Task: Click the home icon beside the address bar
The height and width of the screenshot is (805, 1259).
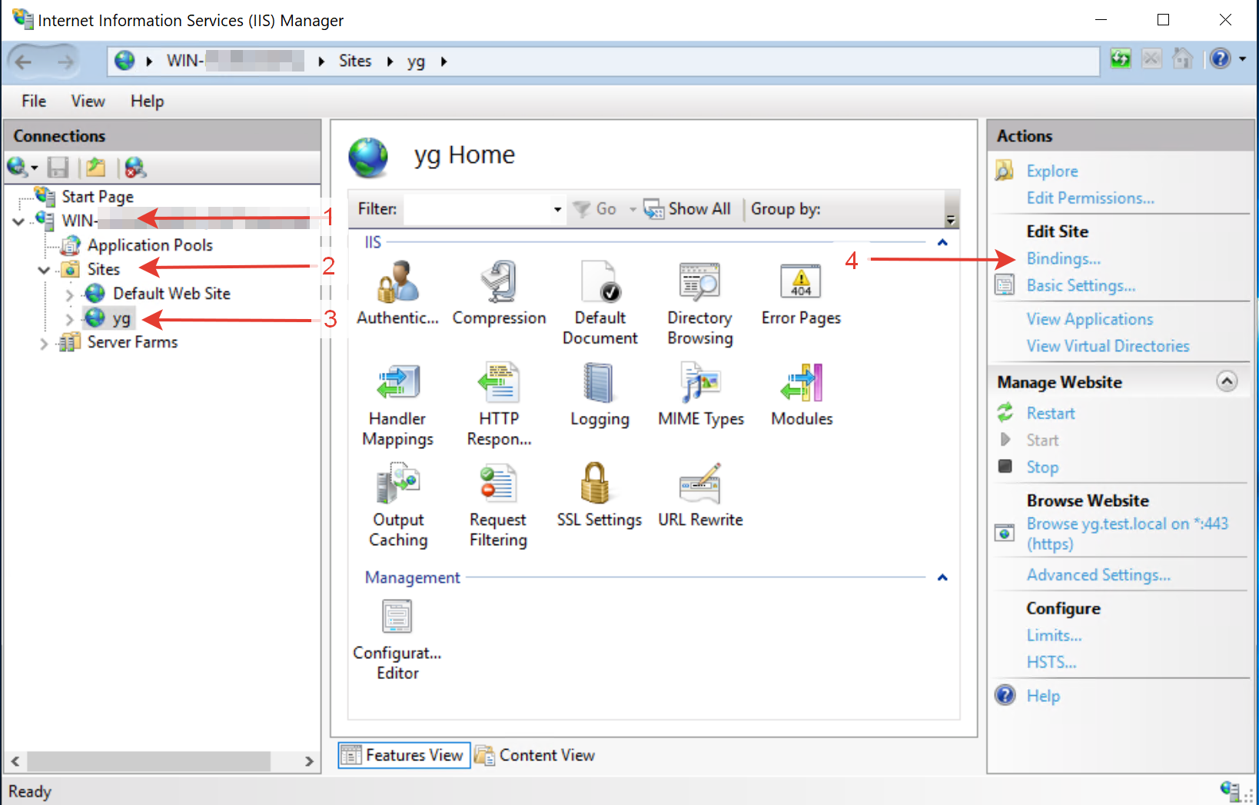Action: pyautogui.click(x=1182, y=58)
